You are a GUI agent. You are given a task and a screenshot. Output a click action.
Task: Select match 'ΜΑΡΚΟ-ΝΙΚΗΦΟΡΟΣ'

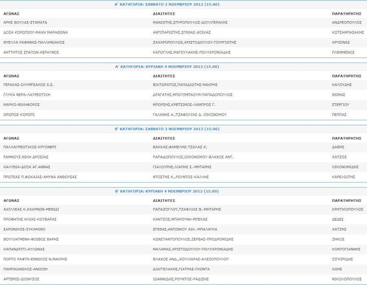point(22,105)
